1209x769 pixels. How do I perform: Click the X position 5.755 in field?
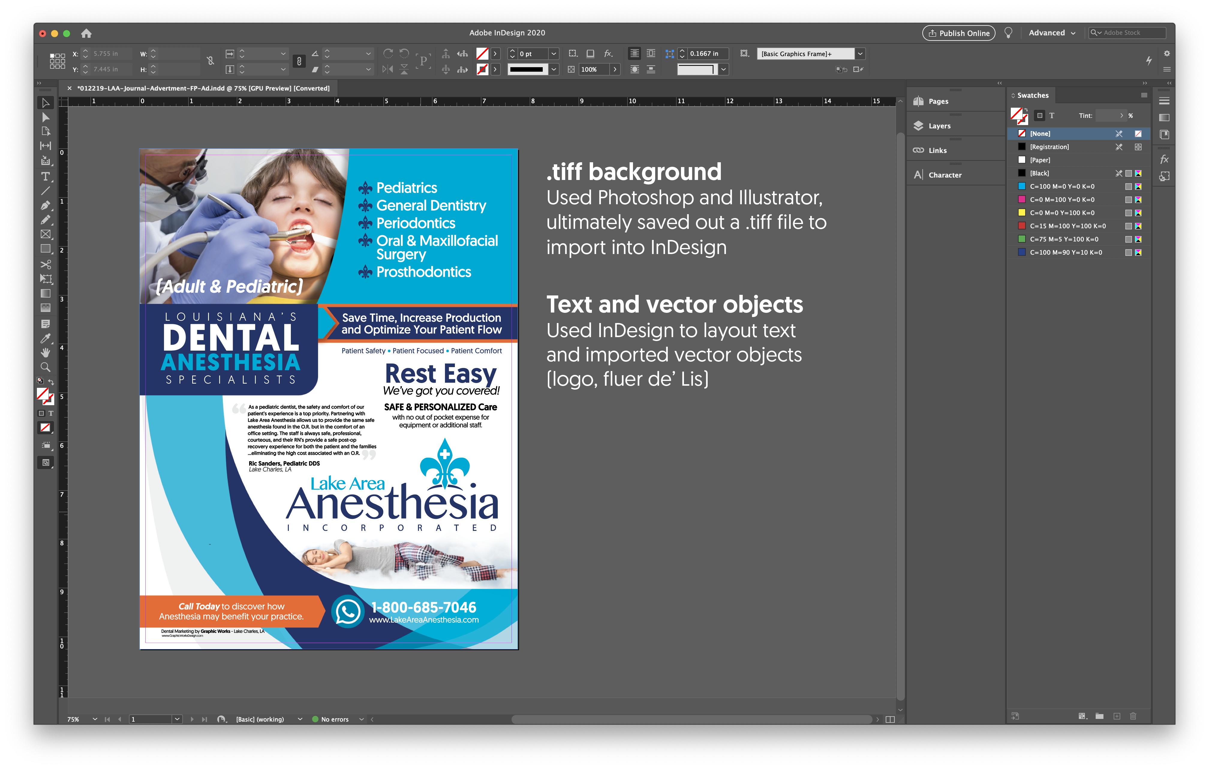(x=112, y=54)
